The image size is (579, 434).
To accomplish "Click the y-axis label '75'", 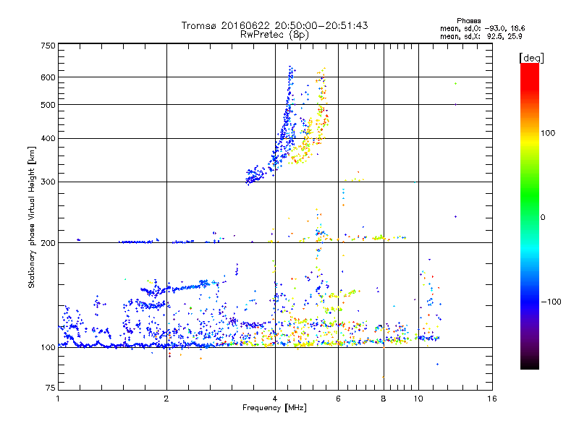I will (x=51, y=388).
